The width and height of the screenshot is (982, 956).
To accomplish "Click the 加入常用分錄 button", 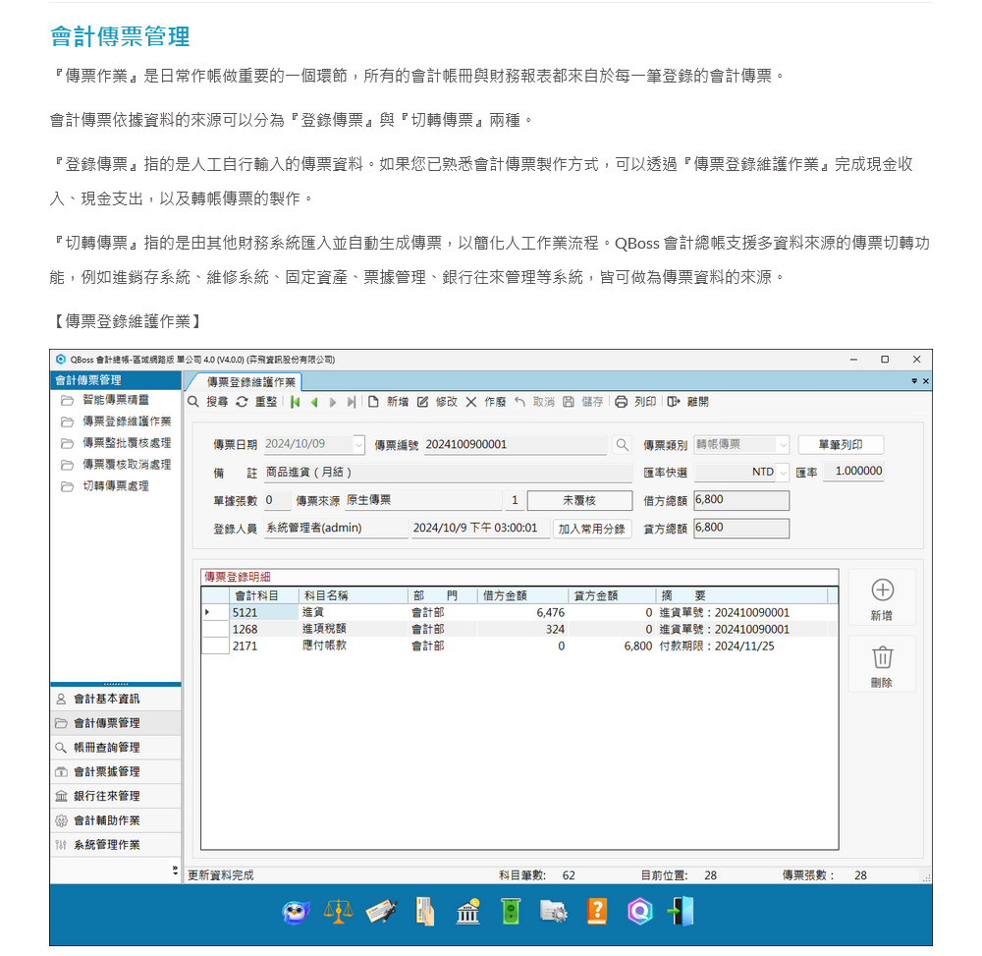I will click(x=592, y=529).
